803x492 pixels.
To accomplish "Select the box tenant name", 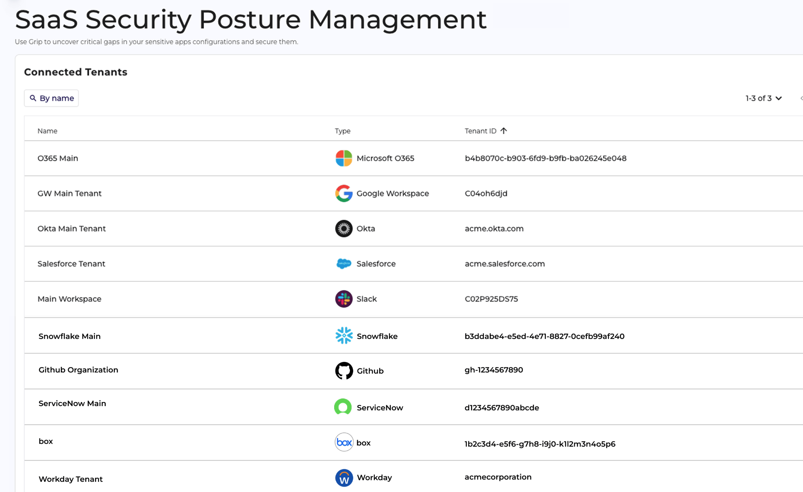I will click(x=46, y=441).
